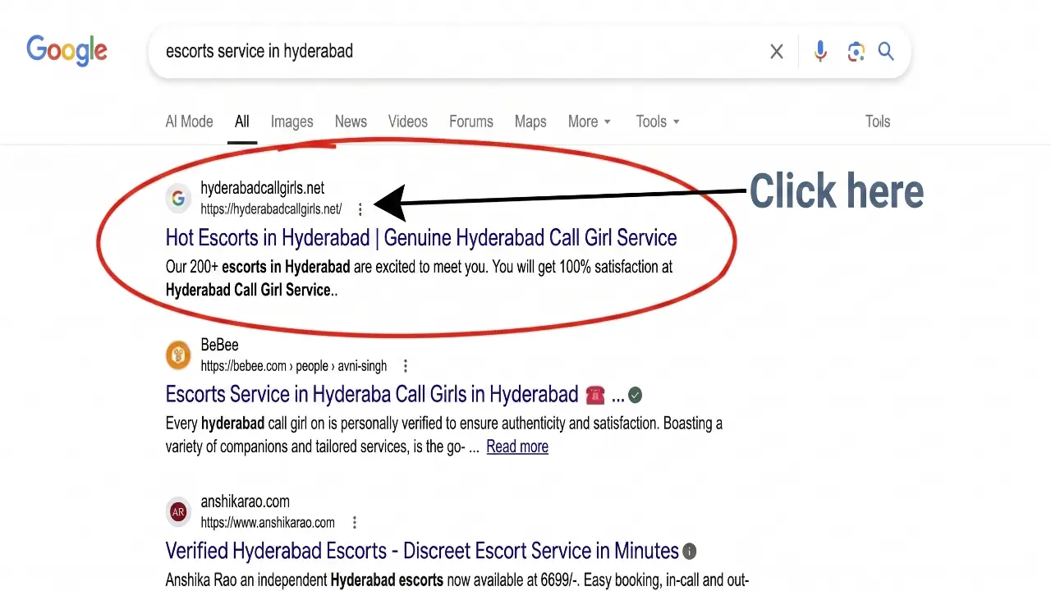Click the "Read more" link
The width and height of the screenshot is (1051, 591).
pos(517,447)
